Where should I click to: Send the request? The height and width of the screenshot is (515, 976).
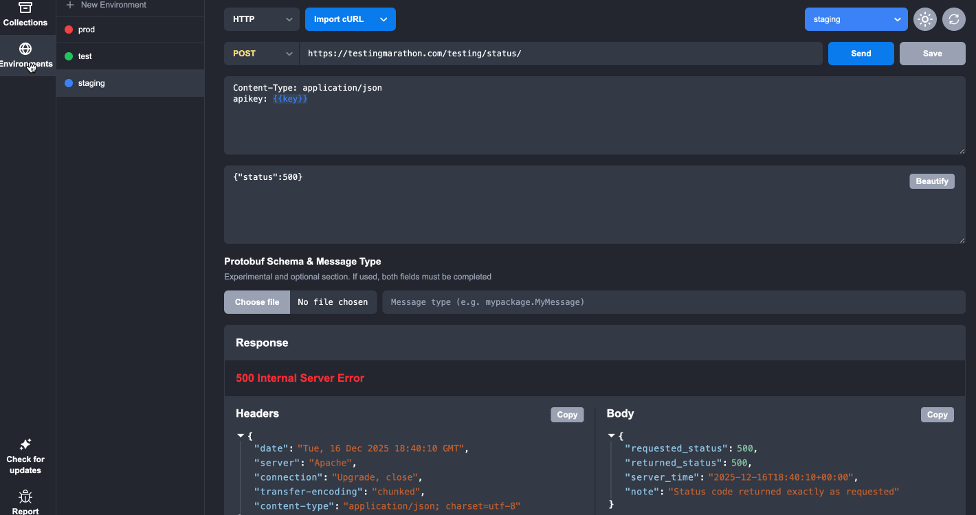(x=861, y=53)
